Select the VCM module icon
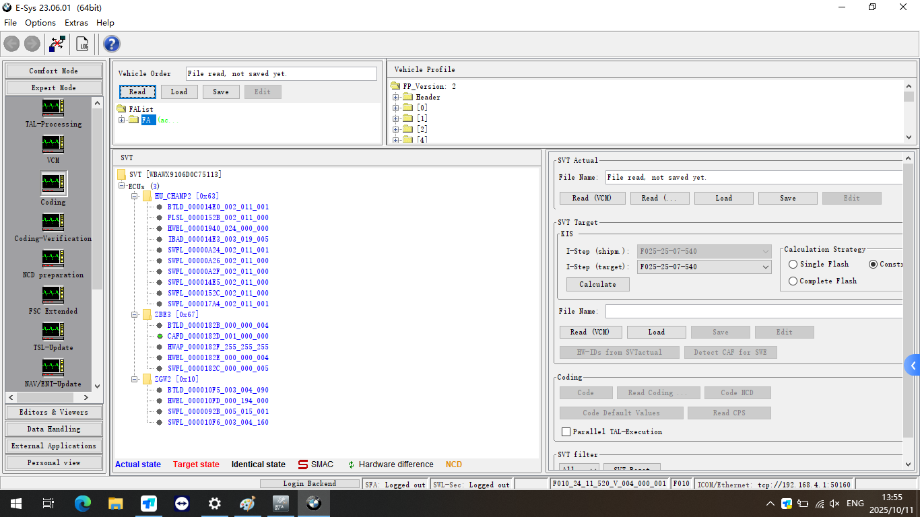 pyautogui.click(x=53, y=144)
